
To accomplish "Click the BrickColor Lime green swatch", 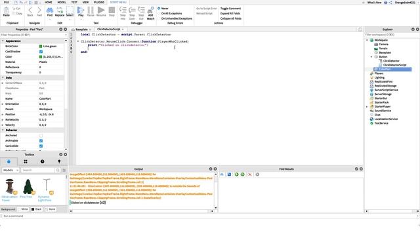I will point(41,47).
